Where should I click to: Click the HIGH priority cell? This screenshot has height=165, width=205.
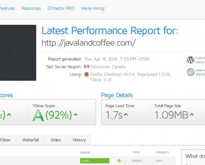[159, 161]
